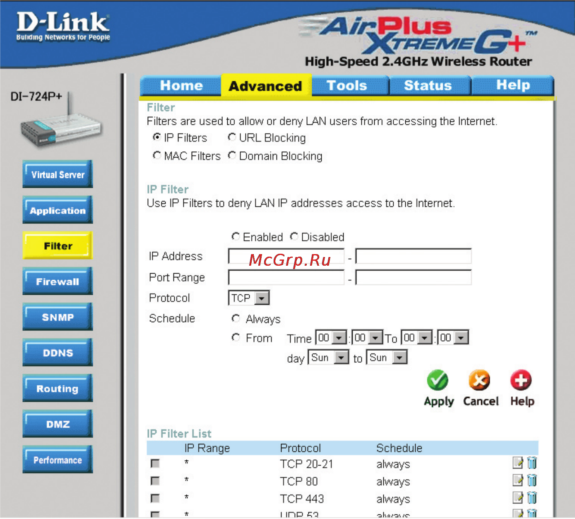Open the start day Sun dropdown

(329, 357)
